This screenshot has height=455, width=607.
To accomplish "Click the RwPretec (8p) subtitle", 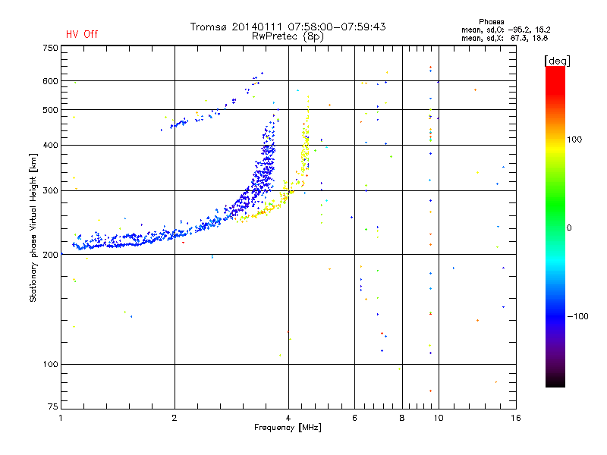I will click(x=288, y=36).
